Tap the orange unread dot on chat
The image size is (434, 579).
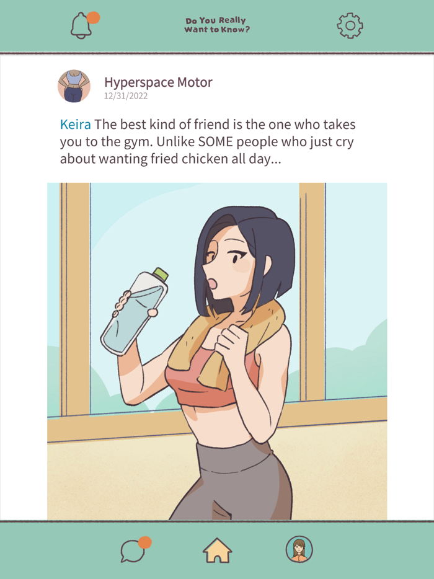point(145,542)
